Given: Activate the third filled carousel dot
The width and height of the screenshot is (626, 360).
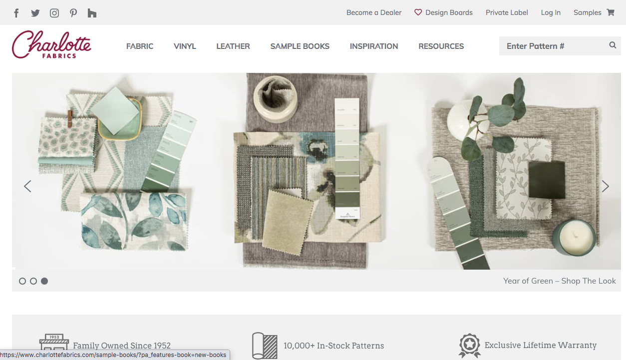Looking at the screenshot, I should click(x=44, y=281).
